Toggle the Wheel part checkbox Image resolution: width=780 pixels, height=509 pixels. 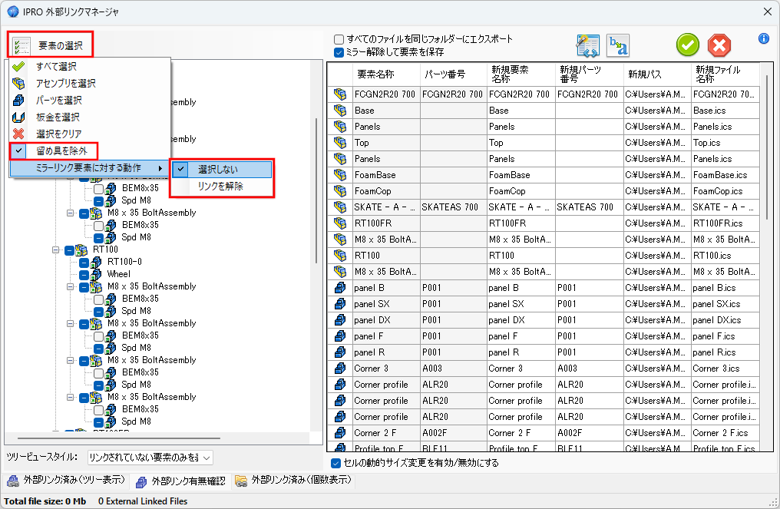click(x=84, y=275)
